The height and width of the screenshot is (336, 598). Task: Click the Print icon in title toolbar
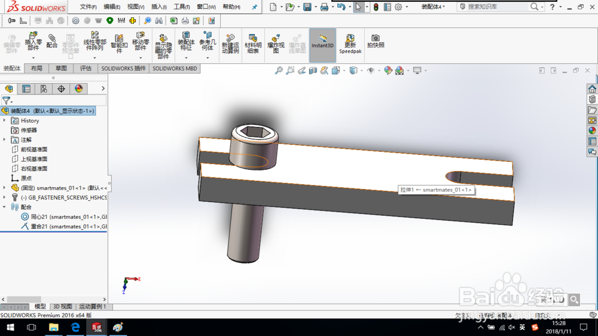pyautogui.click(x=324, y=7)
